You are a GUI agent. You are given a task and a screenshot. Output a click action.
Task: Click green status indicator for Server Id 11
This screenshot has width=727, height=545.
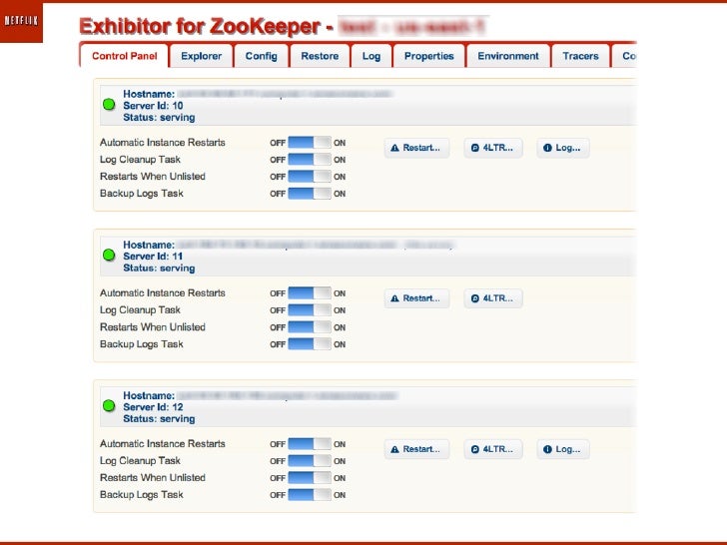109,256
